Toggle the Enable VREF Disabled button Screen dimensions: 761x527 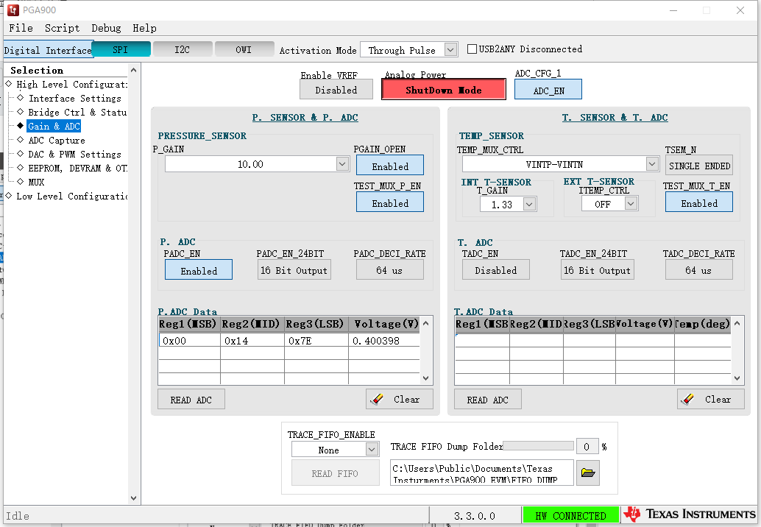(x=336, y=90)
